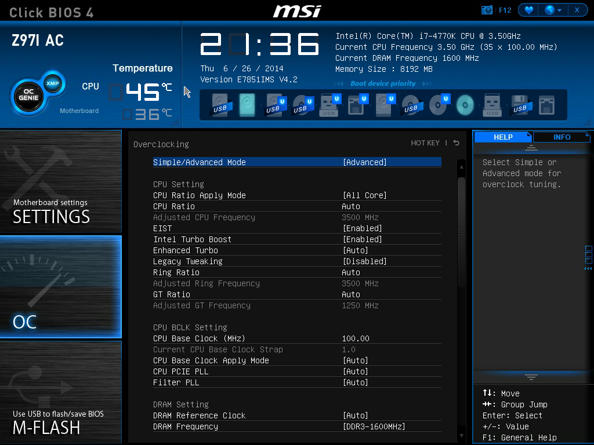Click the date Thu 6 / 26 / 2014
This screenshot has width=594, height=445.
coord(242,68)
